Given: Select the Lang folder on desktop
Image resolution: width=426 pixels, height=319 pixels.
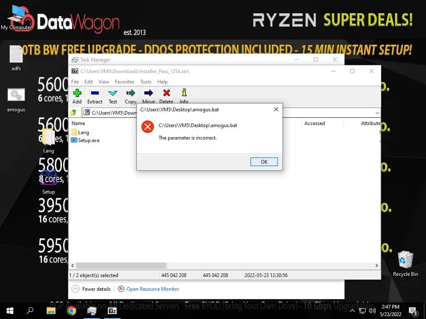Looking at the screenshot, I should coord(48,141).
